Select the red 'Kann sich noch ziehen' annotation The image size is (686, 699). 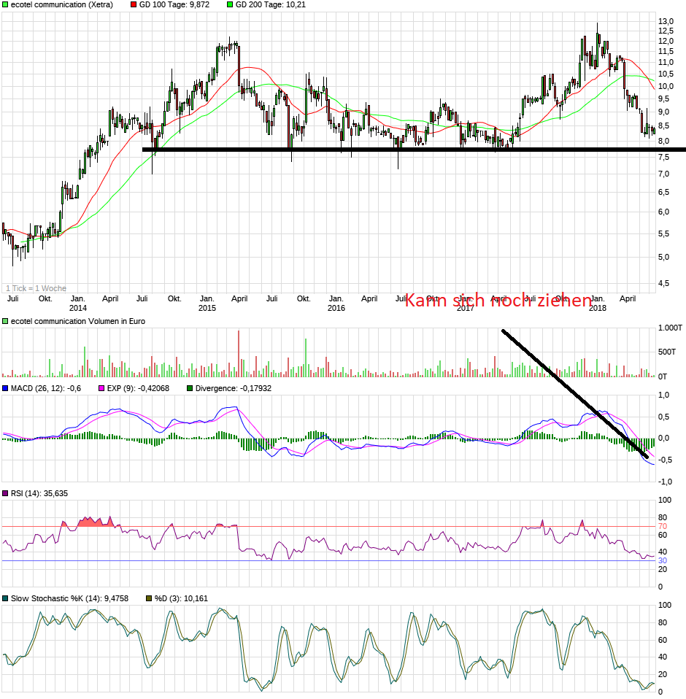click(498, 301)
